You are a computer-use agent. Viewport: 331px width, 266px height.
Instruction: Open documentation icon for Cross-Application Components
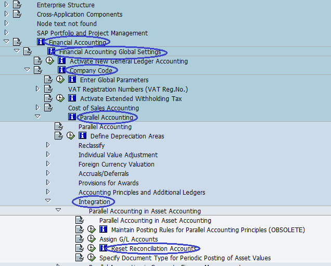coord(17,14)
